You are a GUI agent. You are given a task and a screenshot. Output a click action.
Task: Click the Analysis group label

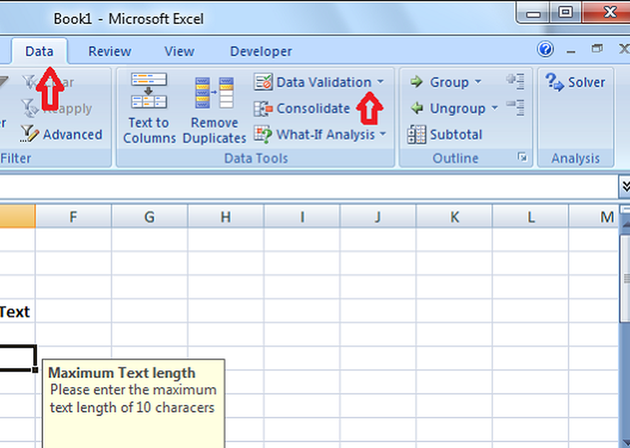pos(575,158)
